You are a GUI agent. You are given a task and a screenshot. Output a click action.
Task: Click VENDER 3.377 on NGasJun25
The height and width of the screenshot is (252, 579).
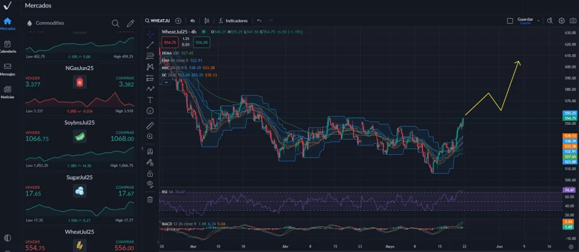pyautogui.click(x=33, y=81)
